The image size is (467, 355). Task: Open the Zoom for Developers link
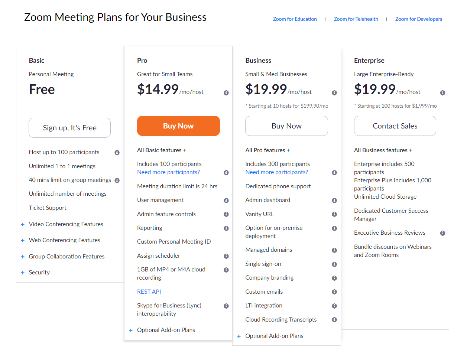point(418,19)
